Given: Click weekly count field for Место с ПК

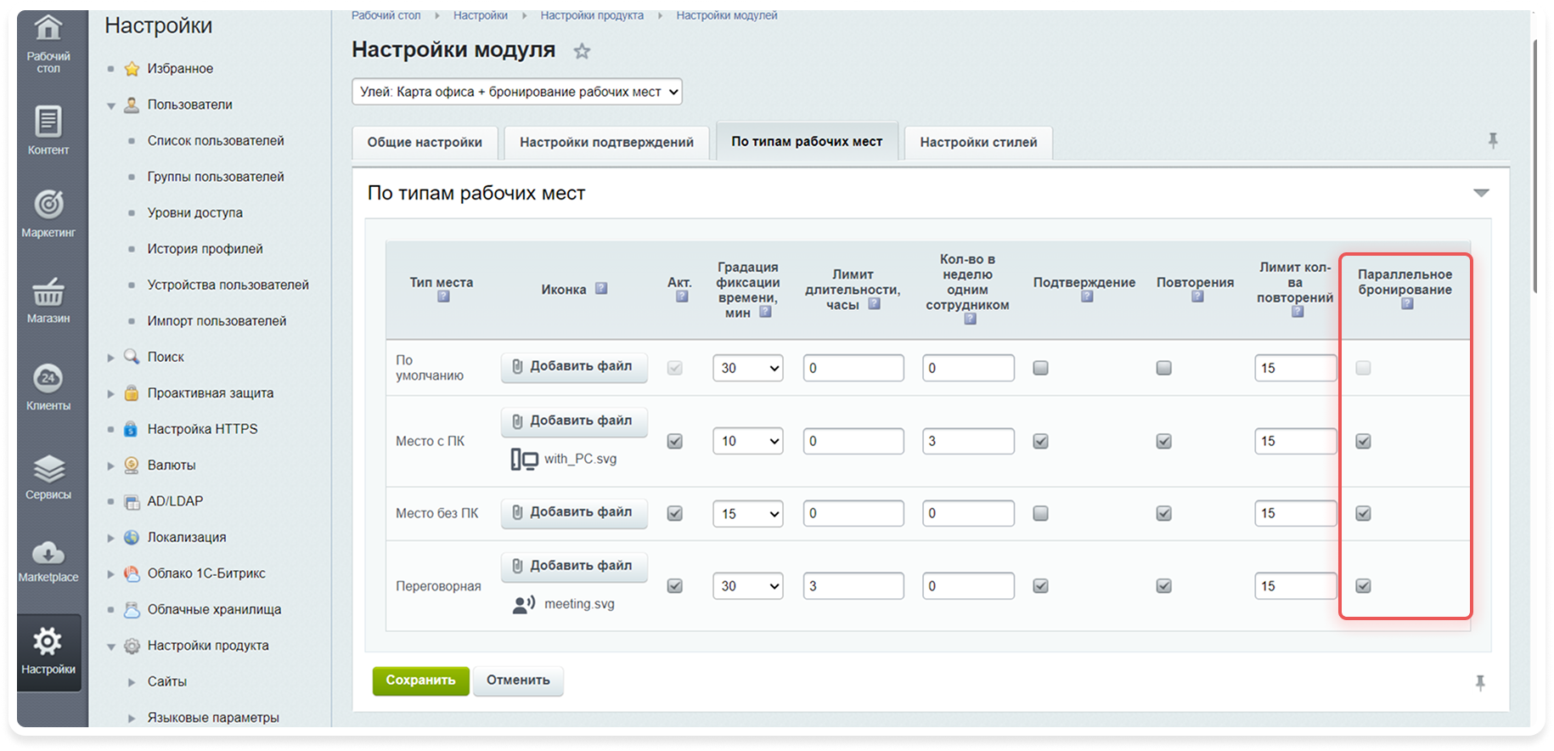Looking at the screenshot, I should (968, 441).
